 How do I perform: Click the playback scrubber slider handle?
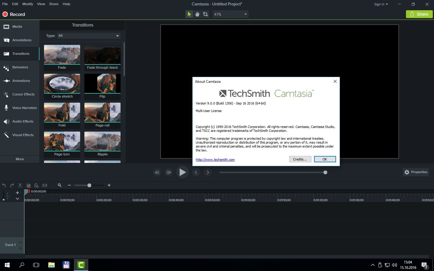click(325, 173)
